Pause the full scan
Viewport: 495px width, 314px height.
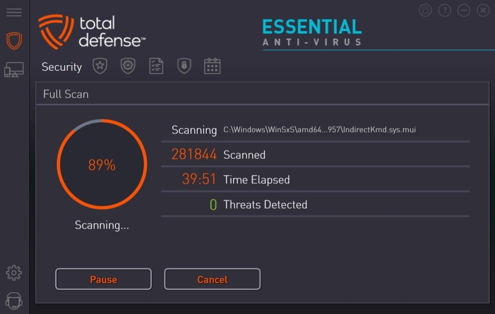tap(104, 279)
